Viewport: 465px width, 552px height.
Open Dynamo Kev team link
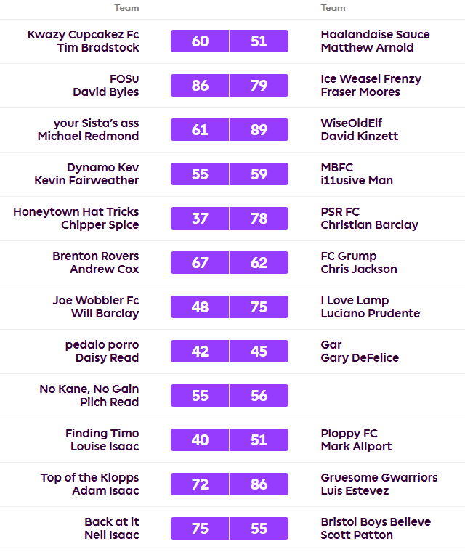pyautogui.click(x=102, y=168)
